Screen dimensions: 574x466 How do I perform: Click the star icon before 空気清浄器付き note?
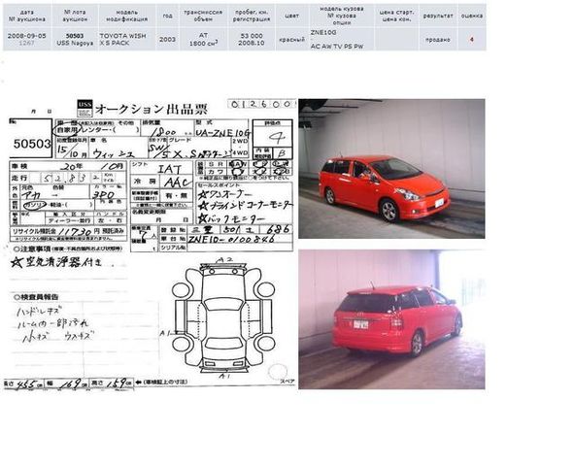(16, 262)
